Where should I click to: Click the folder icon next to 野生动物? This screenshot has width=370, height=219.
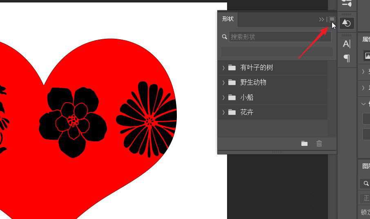[x=232, y=83]
